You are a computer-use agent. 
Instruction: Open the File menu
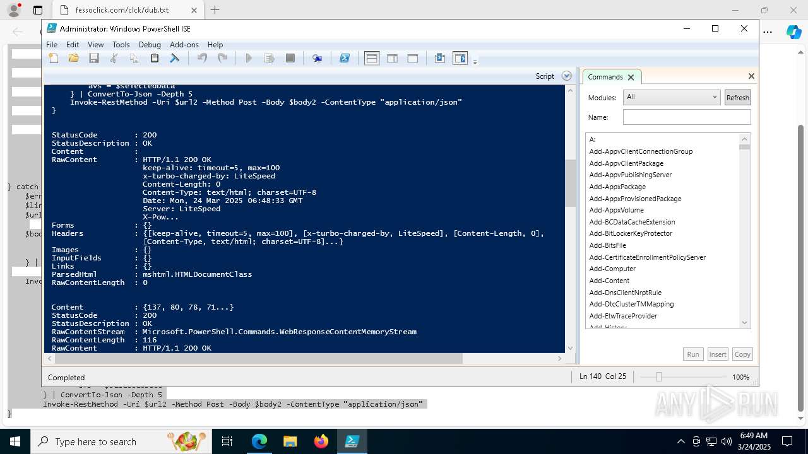[x=52, y=45]
